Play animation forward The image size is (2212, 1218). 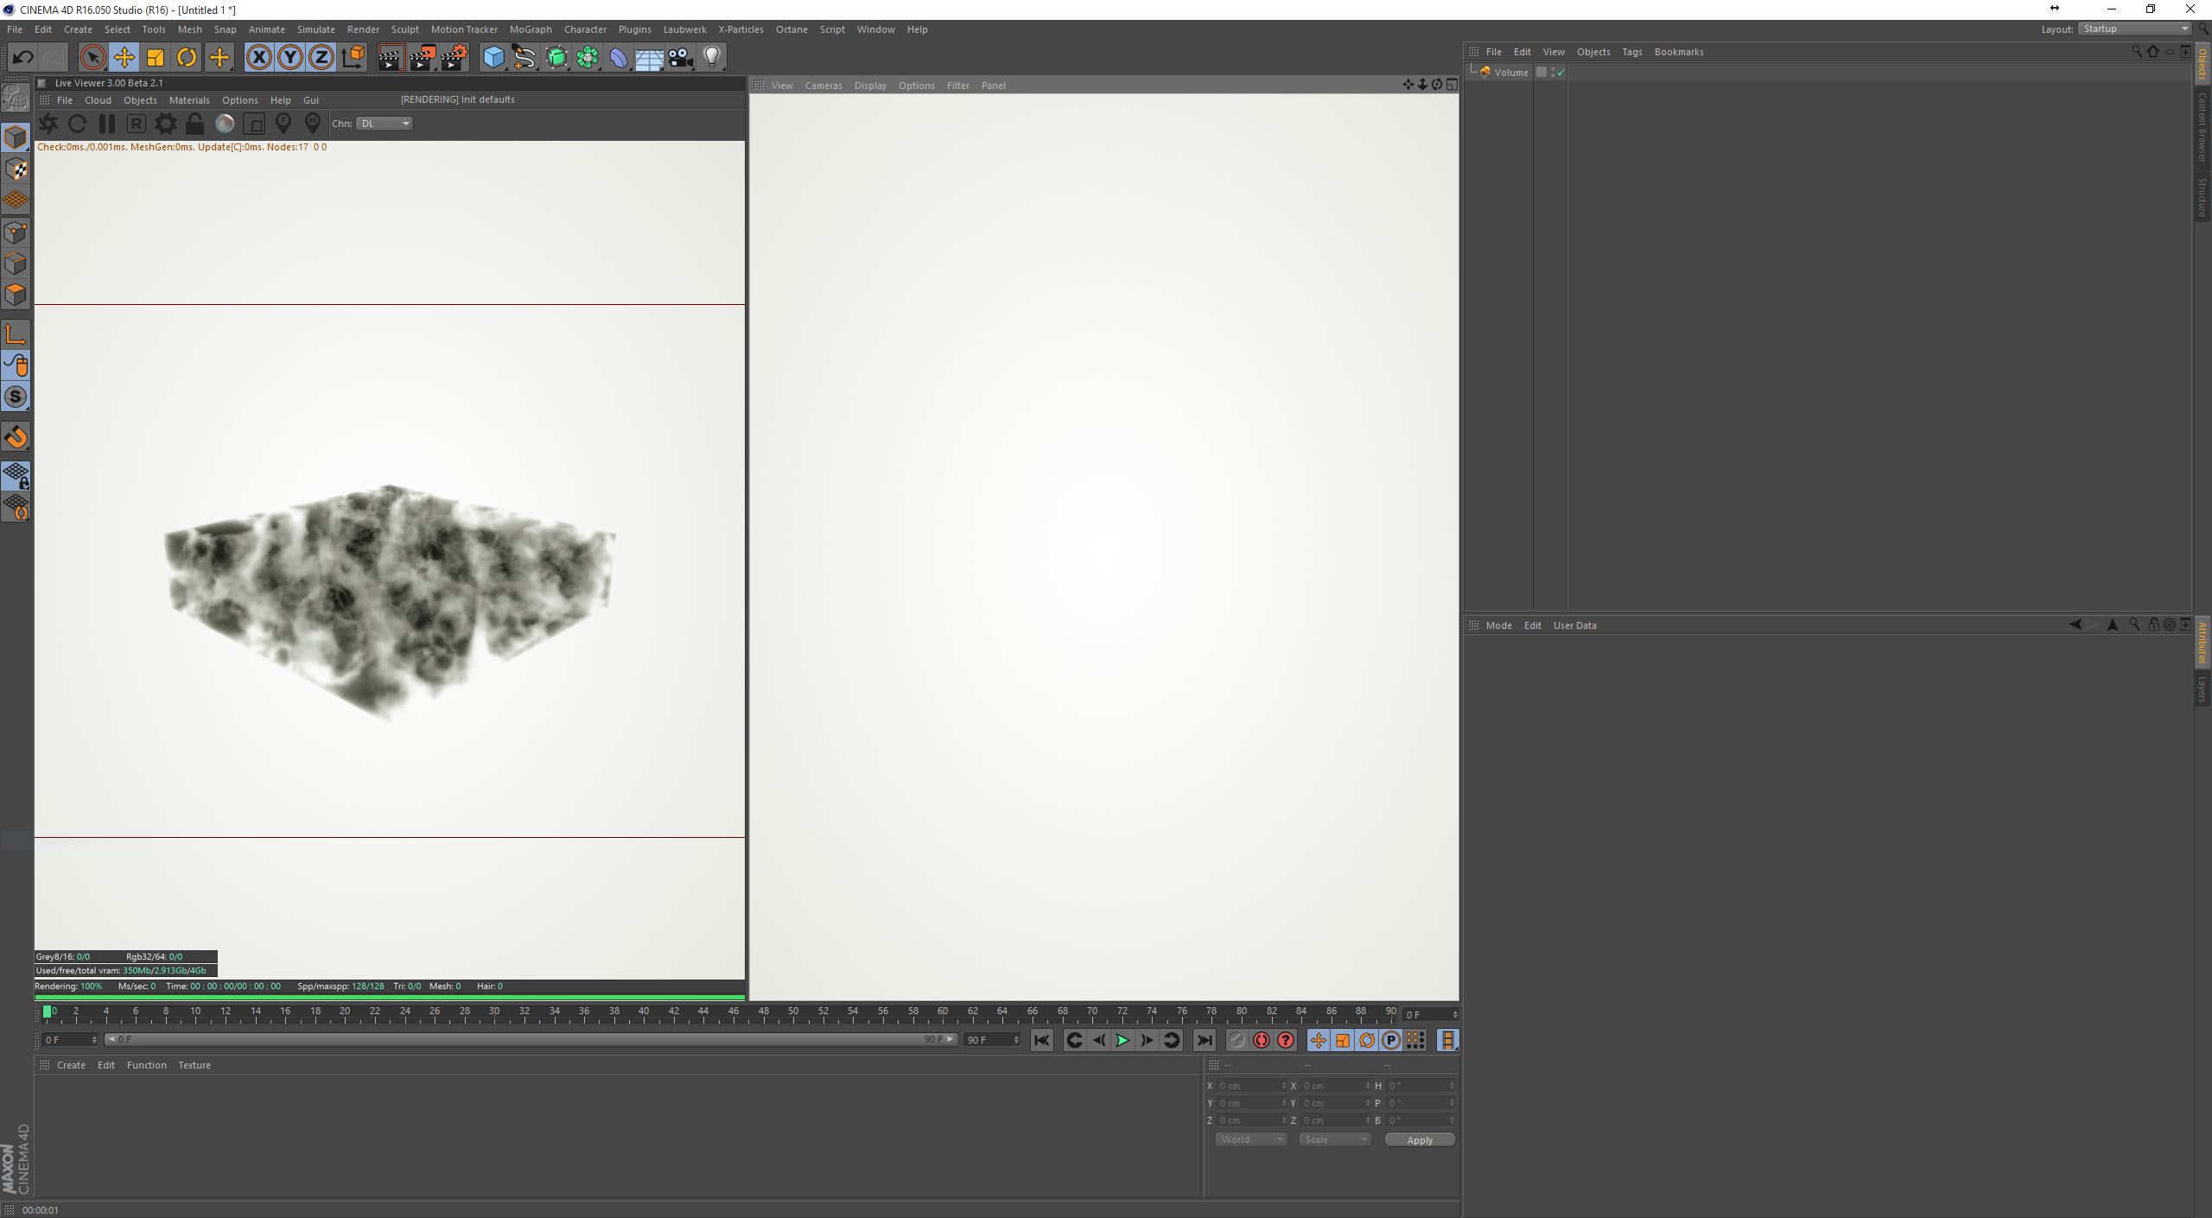click(1122, 1041)
